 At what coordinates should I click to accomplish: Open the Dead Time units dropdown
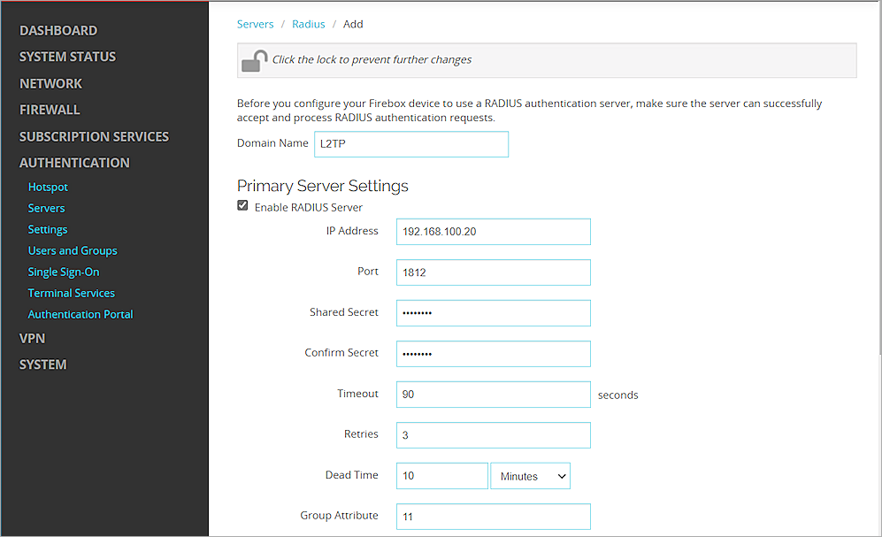[x=531, y=476]
